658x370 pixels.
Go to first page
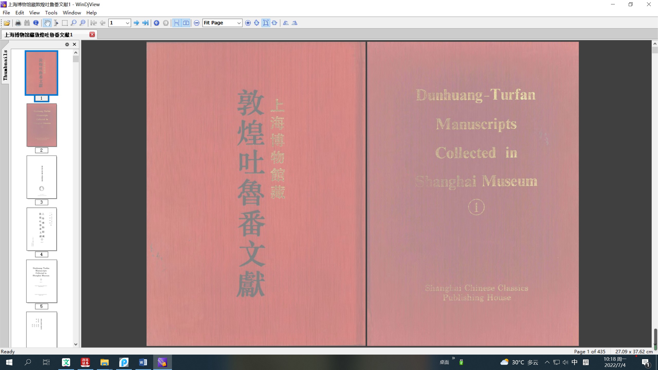[94, 23]
